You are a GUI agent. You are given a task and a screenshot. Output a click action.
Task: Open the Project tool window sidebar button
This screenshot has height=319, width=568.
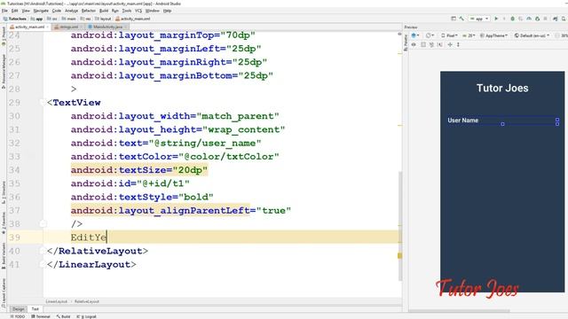click(x=4, y=35)
